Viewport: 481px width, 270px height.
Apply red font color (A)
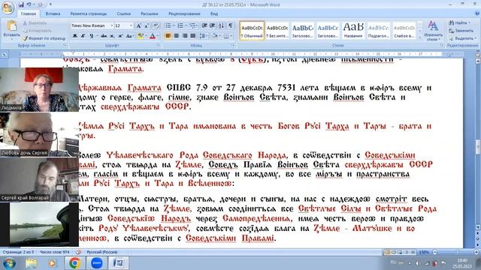(153, 36)
